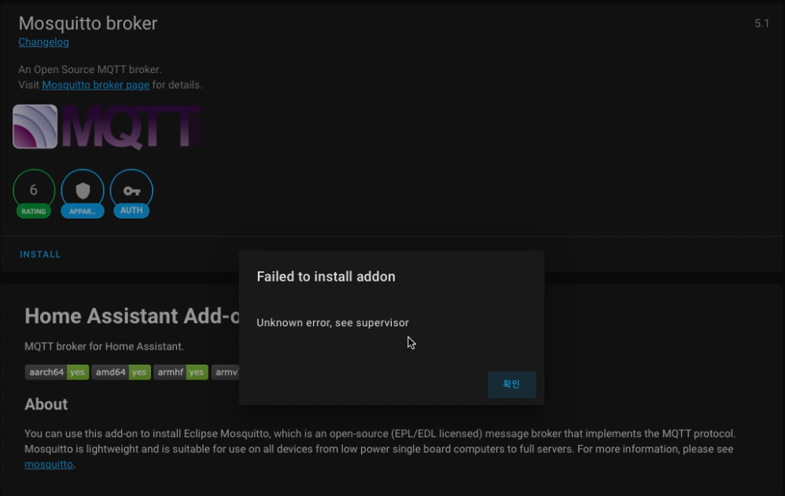Image resolution: width=785 pixels, height=496 pixels.
Task: Click the 'Failed to install addon' dialog title
Action: point(326,276)
